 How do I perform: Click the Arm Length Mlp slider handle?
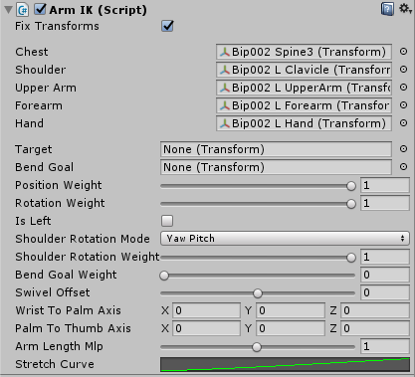(257, 347)
